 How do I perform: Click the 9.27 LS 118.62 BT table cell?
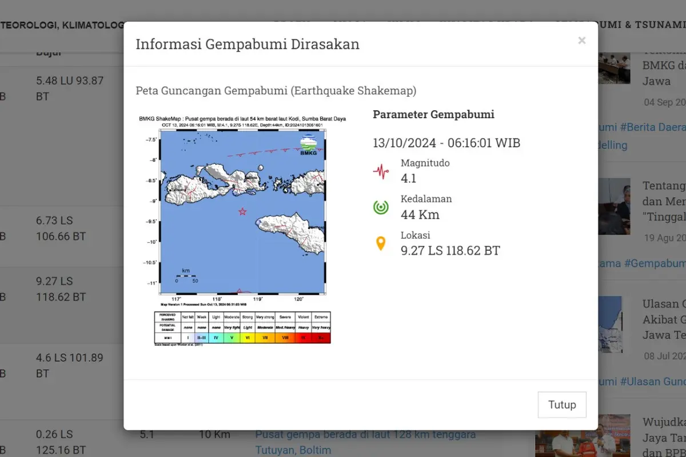tap(61, 289)
